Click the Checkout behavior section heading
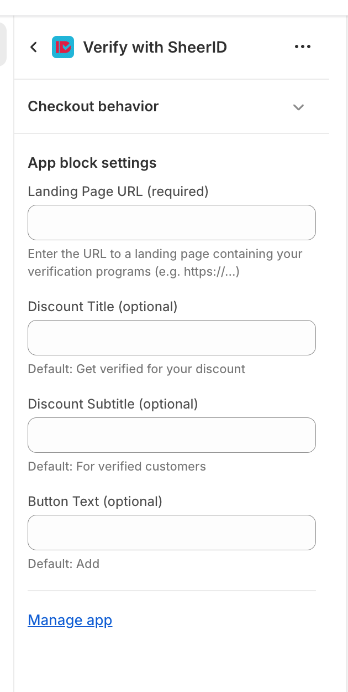This screenshot has height=692, width=348. tap(93, 106)
